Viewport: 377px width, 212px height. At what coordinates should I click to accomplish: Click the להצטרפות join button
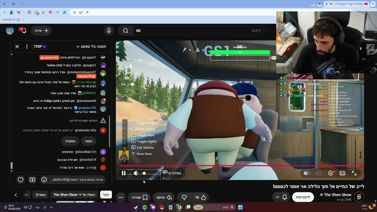tap(303, 197)
